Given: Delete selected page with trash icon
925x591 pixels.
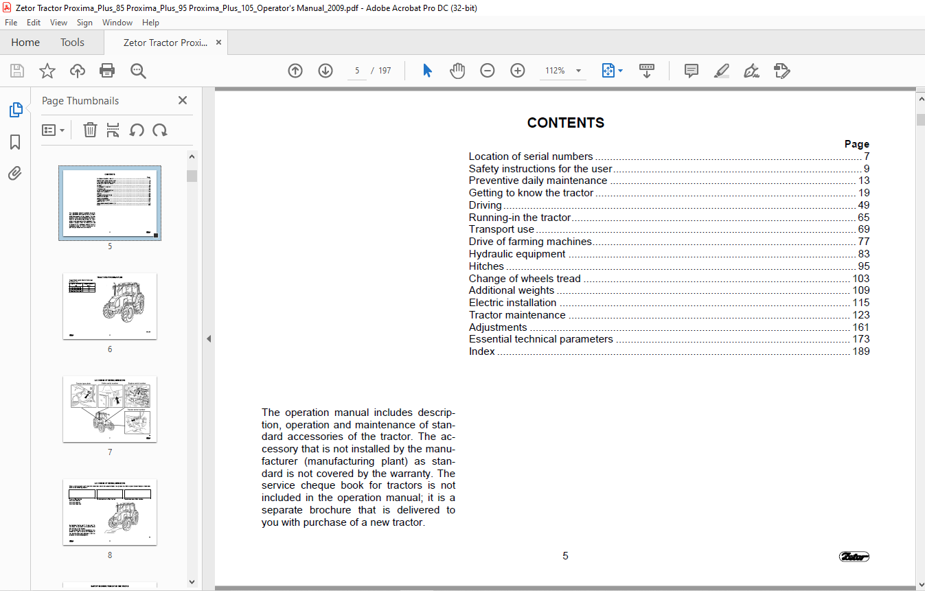Looking at the screenshot, I should [x=90, y=130].
